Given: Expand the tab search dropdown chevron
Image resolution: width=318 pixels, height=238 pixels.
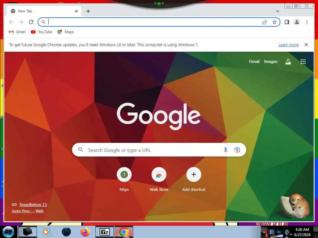Looking at the screenshot, I should coord(277,11).
